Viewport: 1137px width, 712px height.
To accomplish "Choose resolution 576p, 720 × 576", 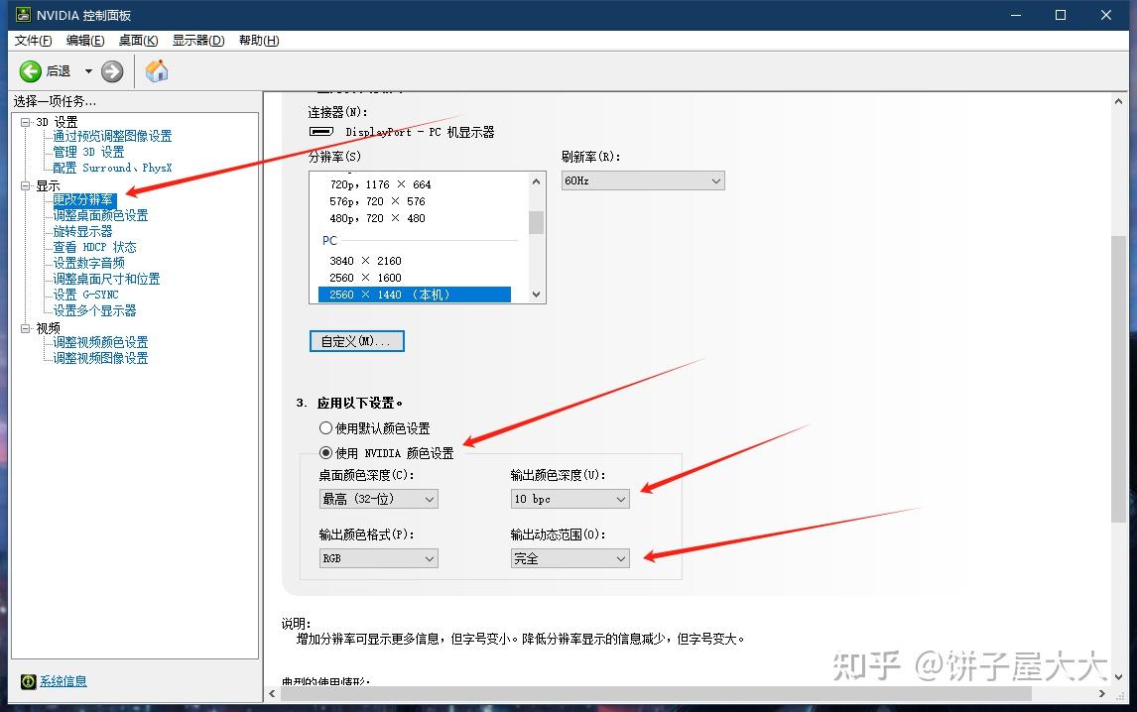I will 377,201.
